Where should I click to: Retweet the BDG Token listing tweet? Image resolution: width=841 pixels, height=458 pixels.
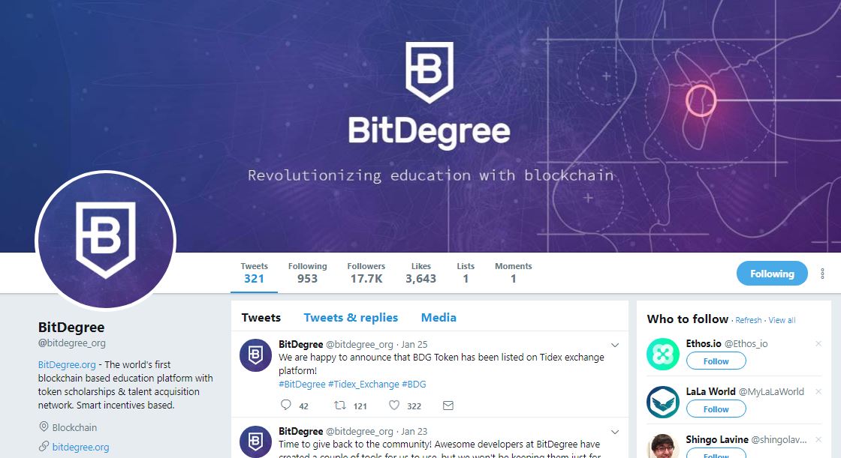[340, 405]
